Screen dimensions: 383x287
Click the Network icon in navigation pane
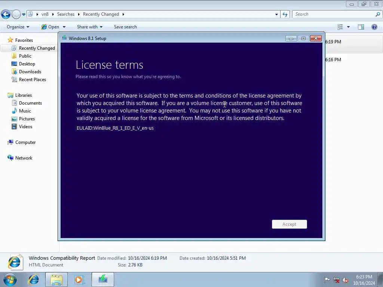pos(10,158)
